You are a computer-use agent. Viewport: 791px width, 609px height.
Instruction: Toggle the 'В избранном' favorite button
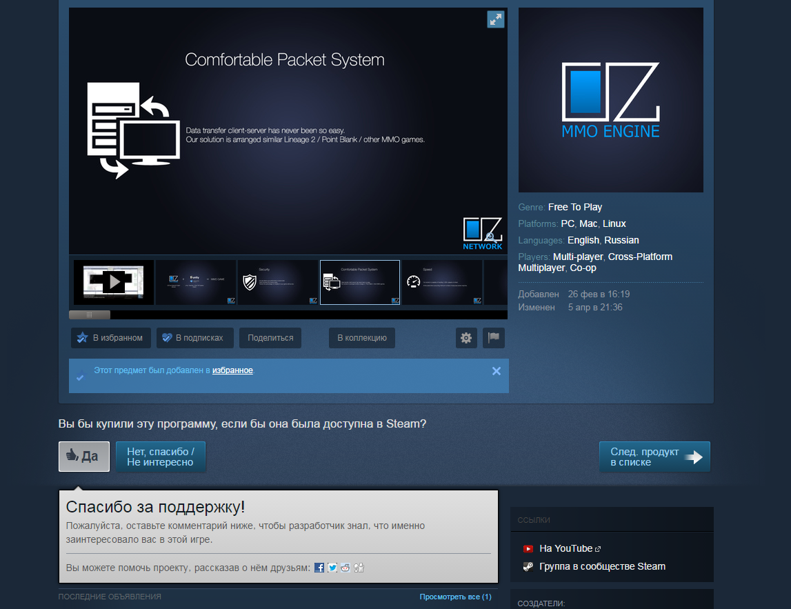[x=111, y=338]
